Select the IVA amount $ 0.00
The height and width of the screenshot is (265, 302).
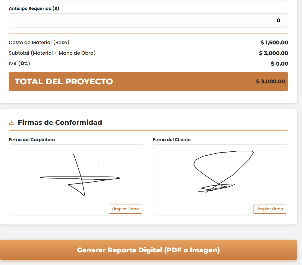coord(279,63)
